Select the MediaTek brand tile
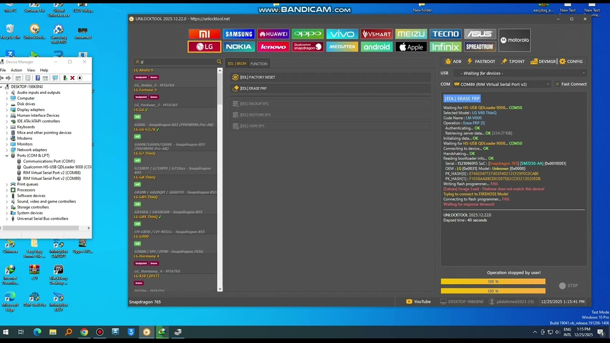 click(x=342, y=47)
